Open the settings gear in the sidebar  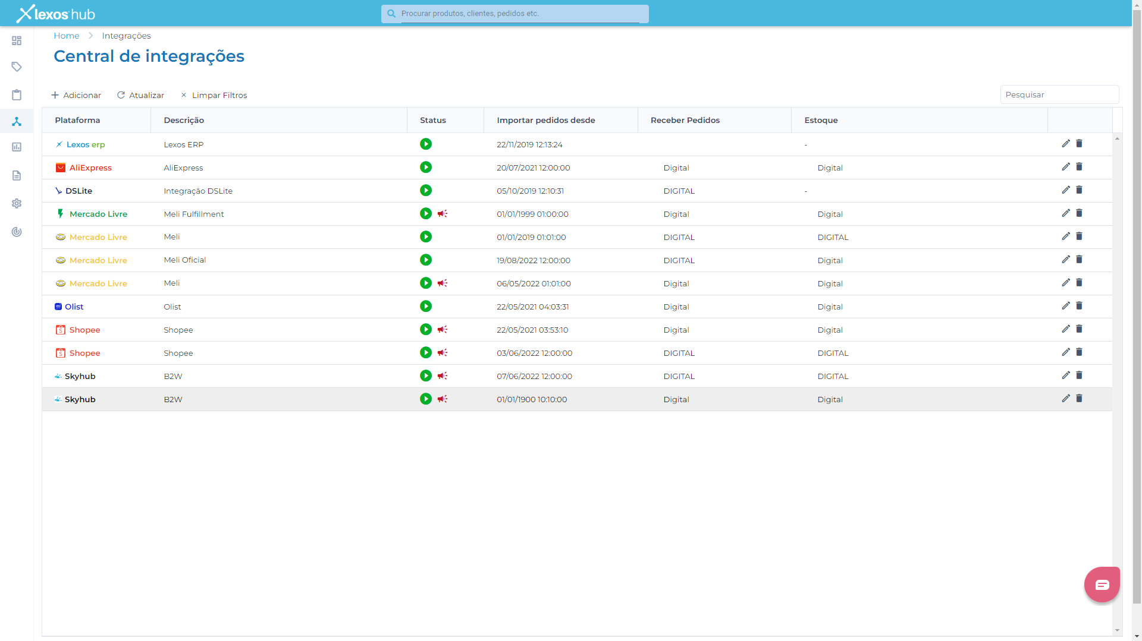[17, 203]
